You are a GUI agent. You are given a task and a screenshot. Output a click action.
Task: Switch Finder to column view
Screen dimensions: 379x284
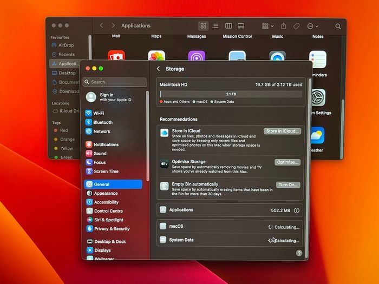click(228, 26)
